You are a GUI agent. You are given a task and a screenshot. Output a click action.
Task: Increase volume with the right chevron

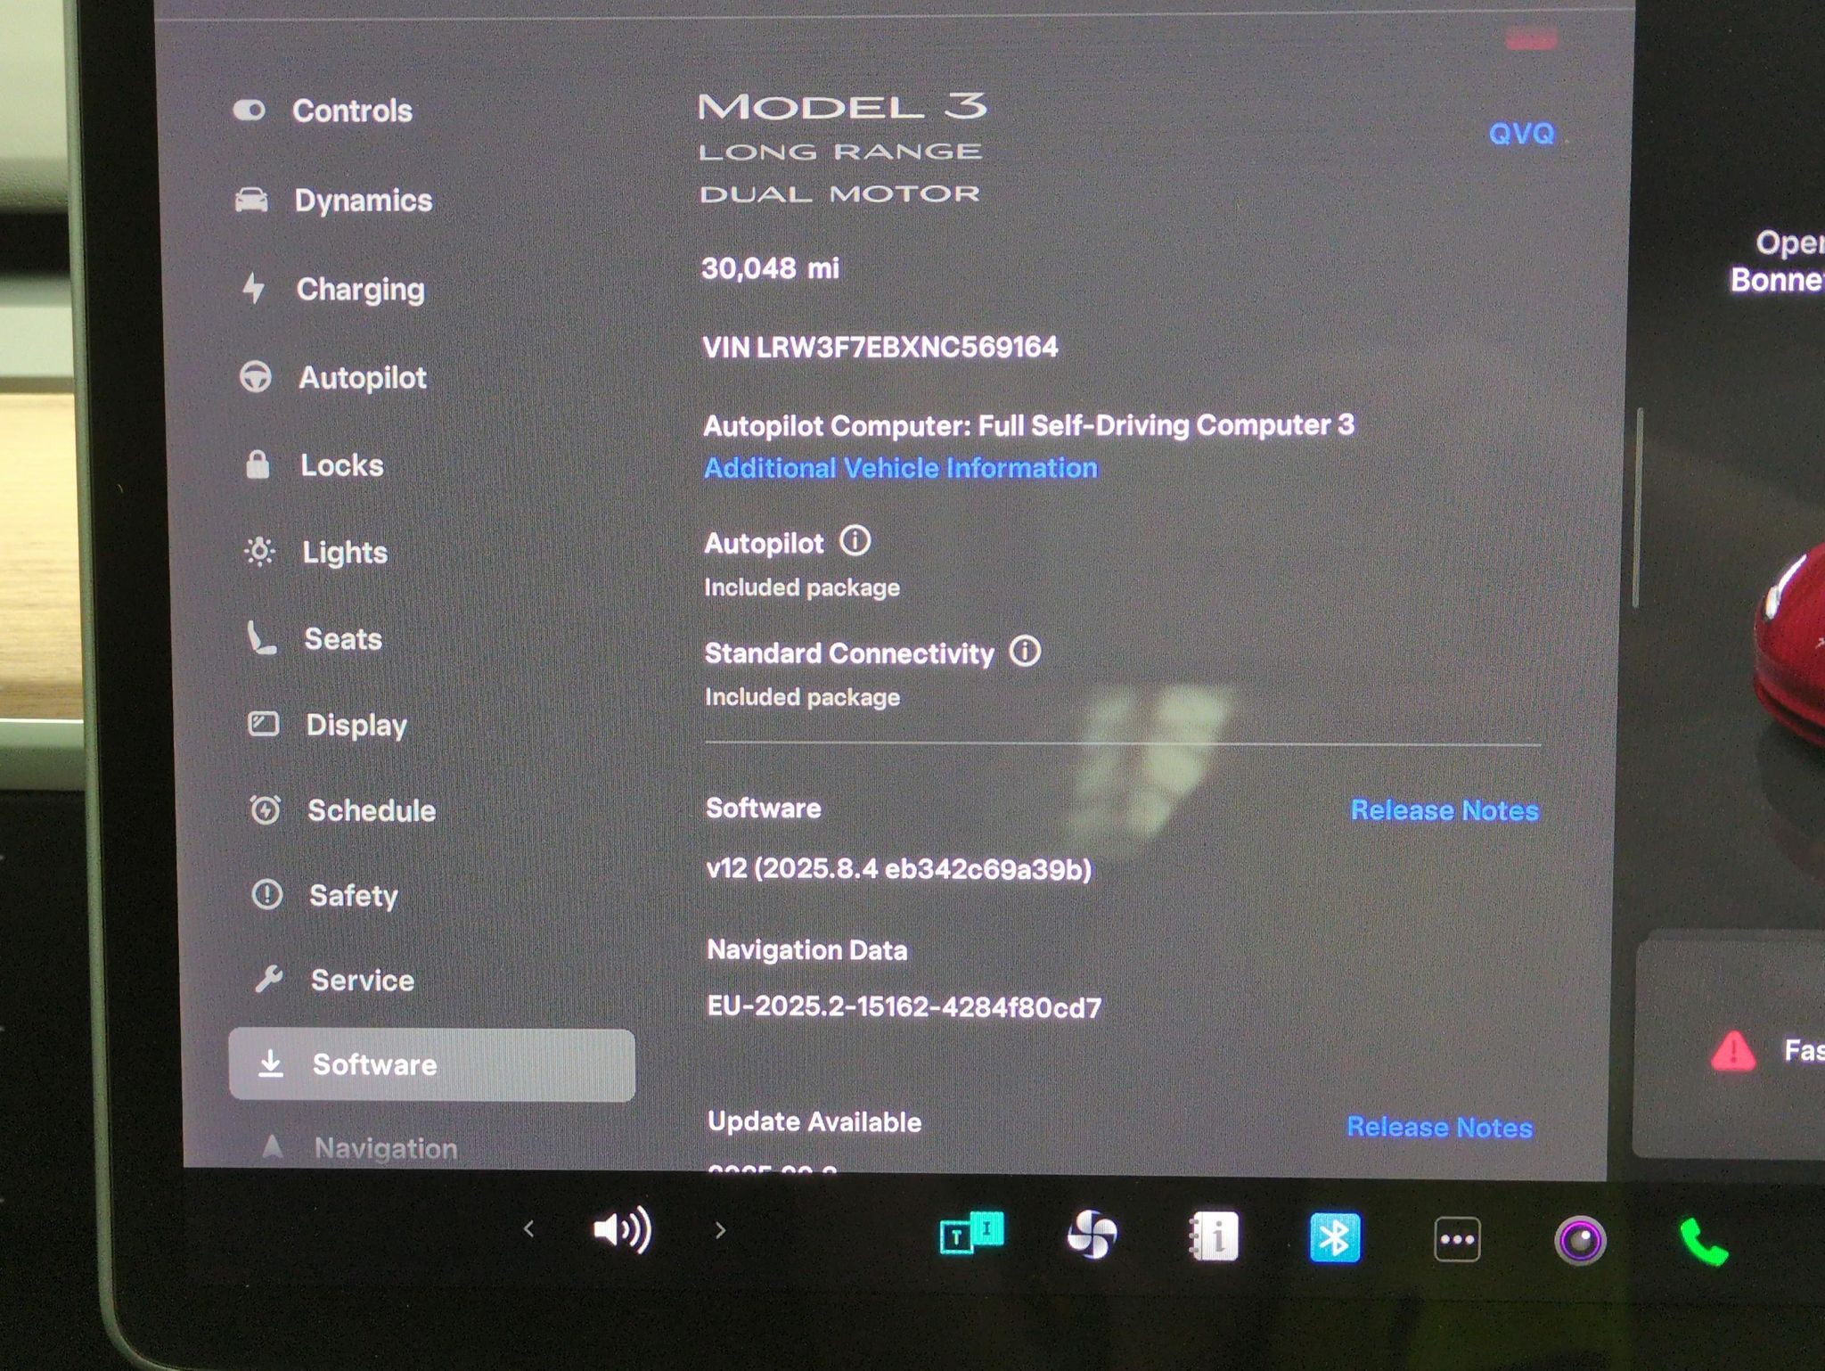tap(720, 1231)
